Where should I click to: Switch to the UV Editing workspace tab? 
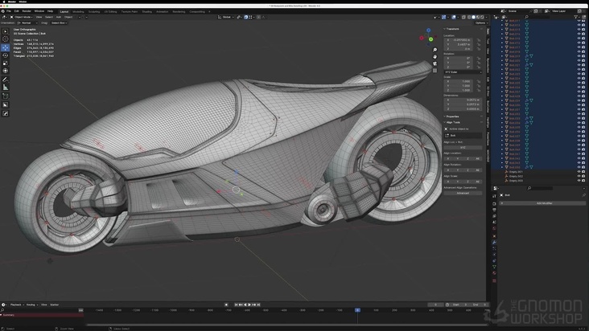pos(110,11)
